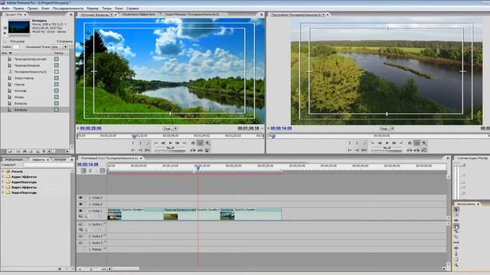Screen dimensions: 490x275
Task: Open Титры menu
Action: coord(107,8)
